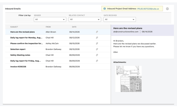Select the 'Daily log report for Monday, Aug...' email

pyautogui.click(x=58, y=38)
